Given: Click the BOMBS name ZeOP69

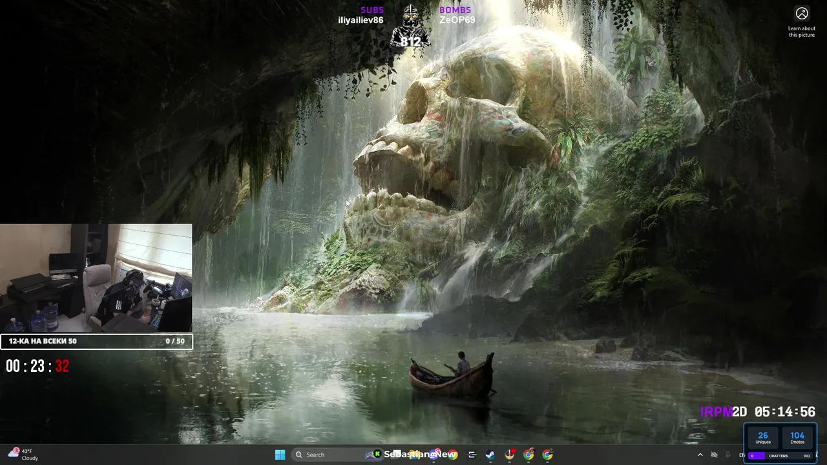Looking at the screenshot, I should tap(457, 20).
